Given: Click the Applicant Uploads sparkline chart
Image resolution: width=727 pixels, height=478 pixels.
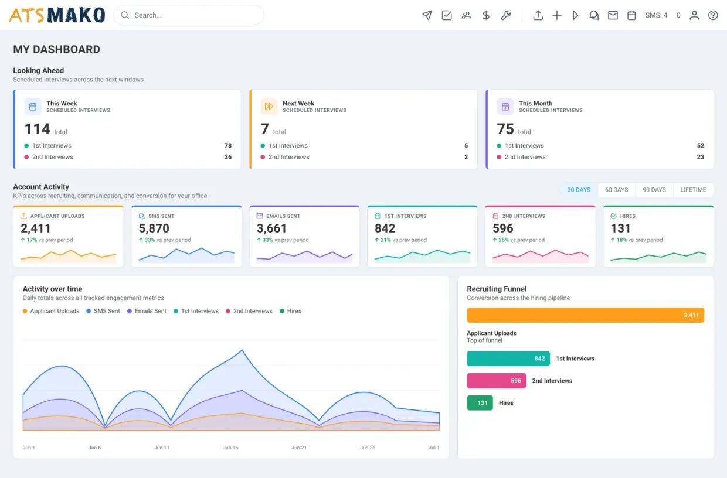Looking at the screenshot, I should click(x=69, y=257).
